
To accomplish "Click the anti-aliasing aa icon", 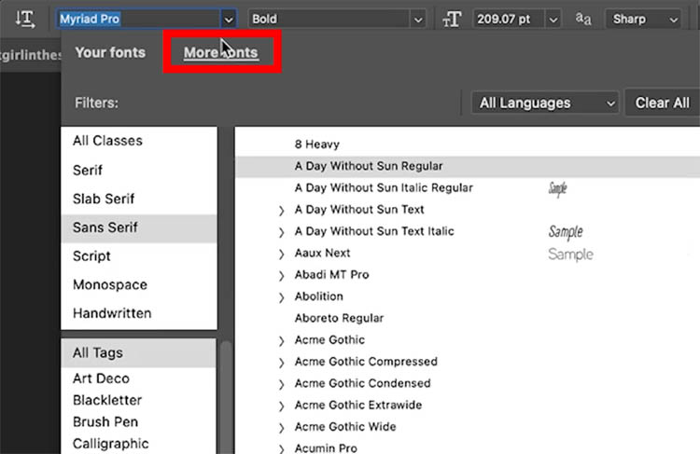I will (x=583, y=19).
